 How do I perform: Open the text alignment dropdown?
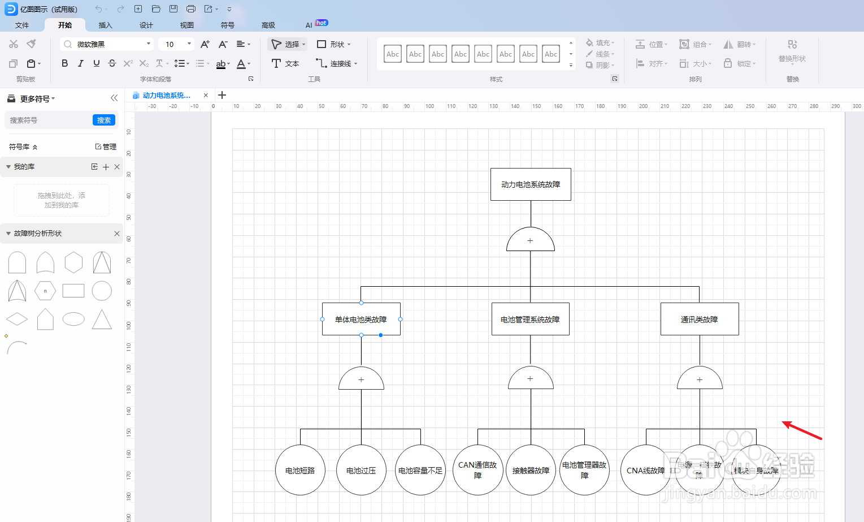pos(243,44)
